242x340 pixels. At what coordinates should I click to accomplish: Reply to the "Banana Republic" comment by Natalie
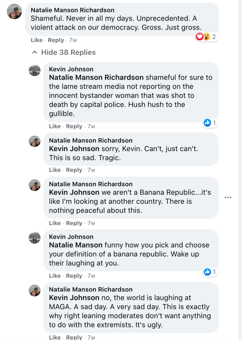pyautogui.click(x=74, y=223)
